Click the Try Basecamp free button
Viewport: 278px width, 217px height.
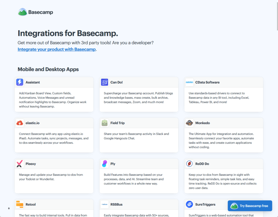coord(250,206)
